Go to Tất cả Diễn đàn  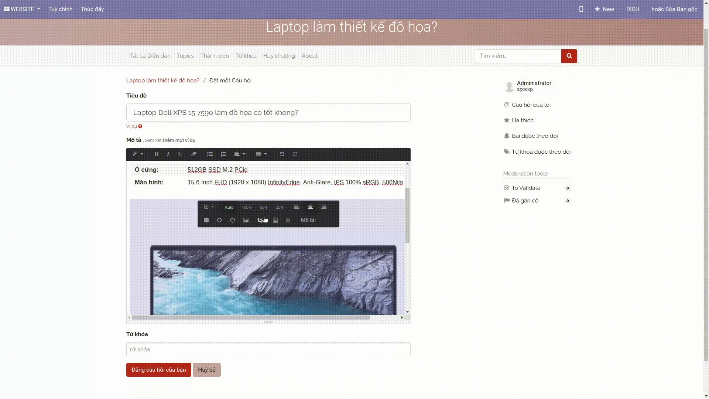point(150,56)
